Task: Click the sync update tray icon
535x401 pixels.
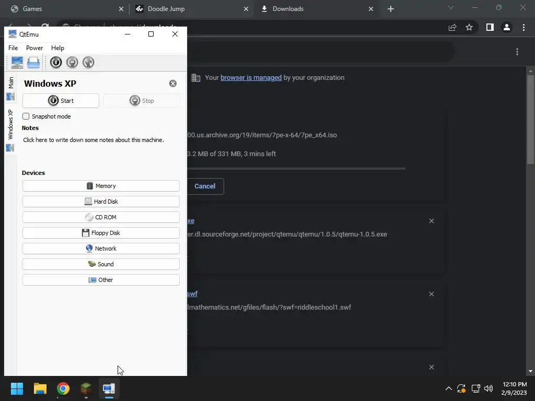Action: 461,388
